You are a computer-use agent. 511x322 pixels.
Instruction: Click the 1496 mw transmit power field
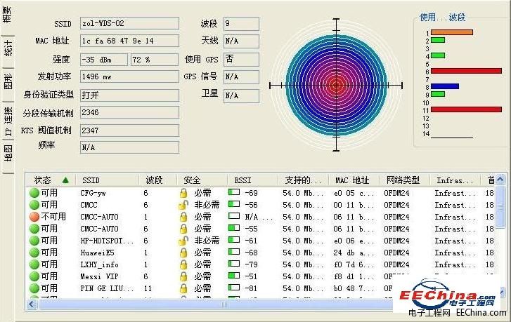coord(129,76)
